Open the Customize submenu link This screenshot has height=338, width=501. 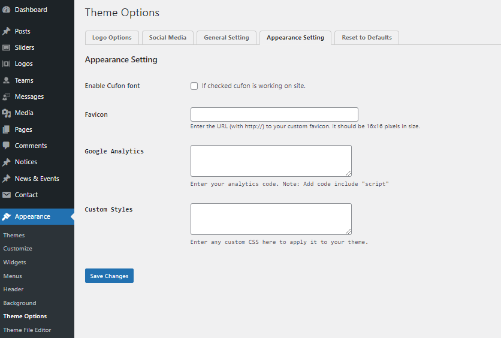(x=17, y=249)
